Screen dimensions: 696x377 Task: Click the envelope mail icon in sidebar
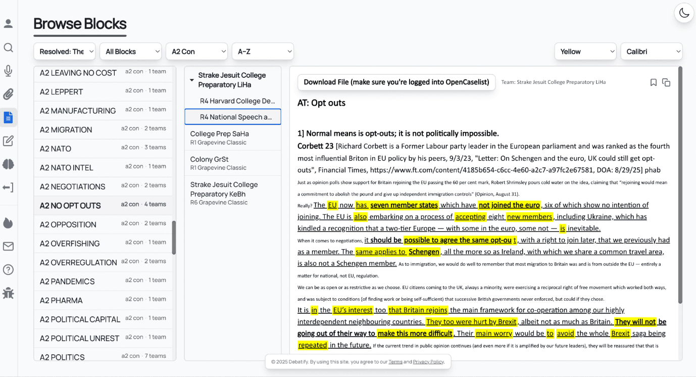point(8,246)
